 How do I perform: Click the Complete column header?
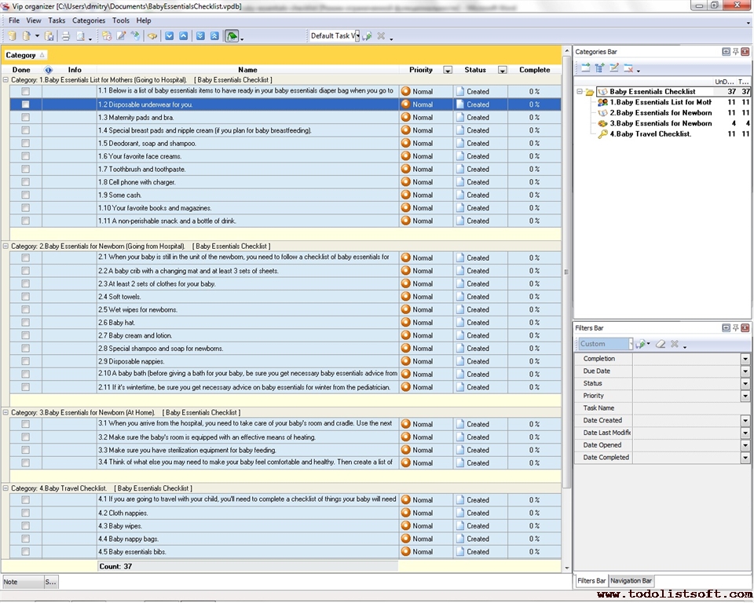534,70
